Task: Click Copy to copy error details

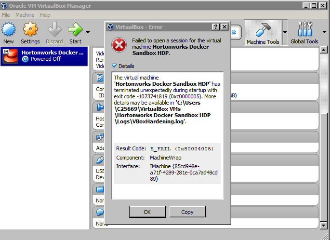Action: pos(187,212)
